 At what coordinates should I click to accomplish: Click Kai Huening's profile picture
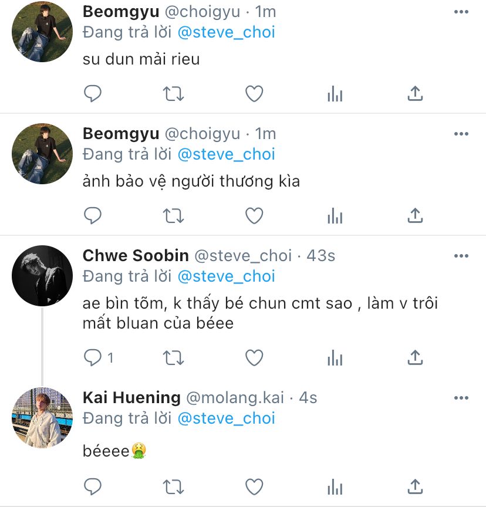click(42, 417)
